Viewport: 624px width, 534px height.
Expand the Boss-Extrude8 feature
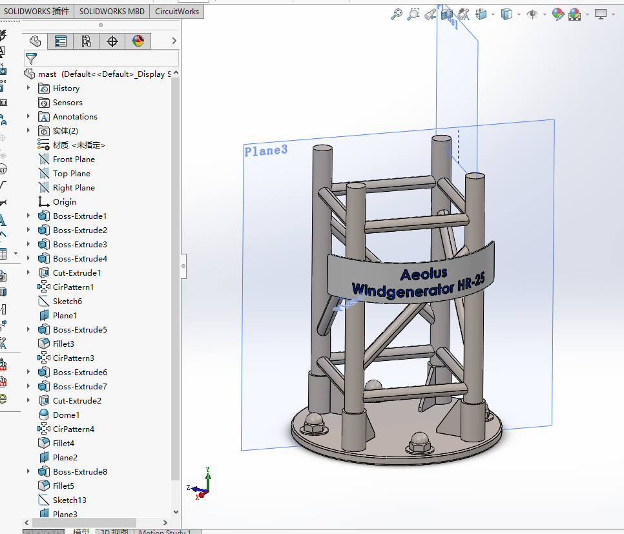click(x=28, y=471)
